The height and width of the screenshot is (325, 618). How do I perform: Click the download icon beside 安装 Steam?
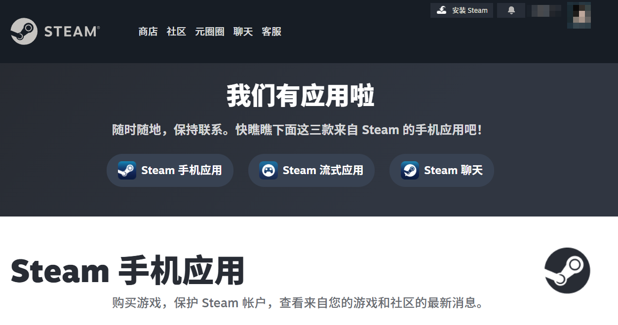tap(441, 10)
